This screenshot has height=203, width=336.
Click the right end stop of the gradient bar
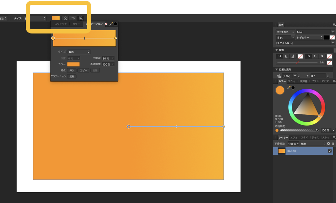point(116,38)
